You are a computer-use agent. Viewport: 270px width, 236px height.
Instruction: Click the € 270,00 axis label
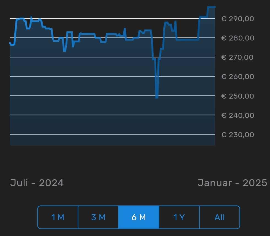238,57
